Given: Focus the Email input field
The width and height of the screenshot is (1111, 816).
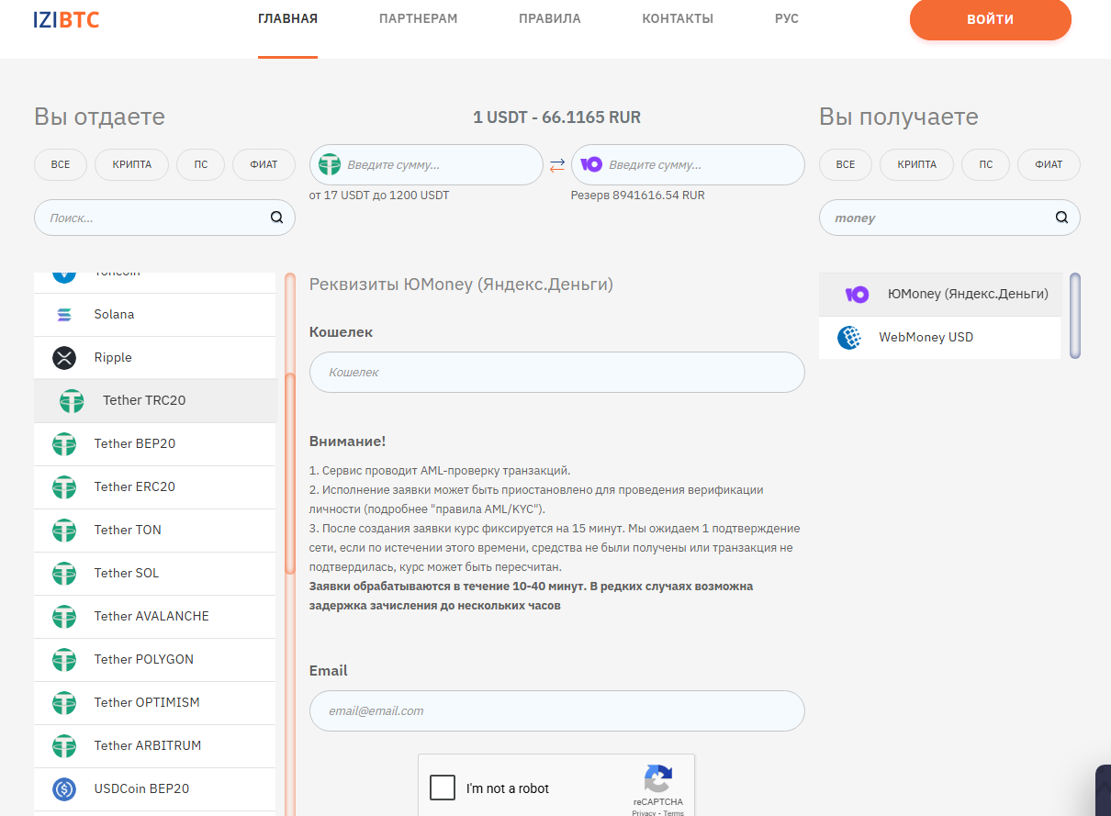Looking at the screenshot, I should click(x=557, y=711).
